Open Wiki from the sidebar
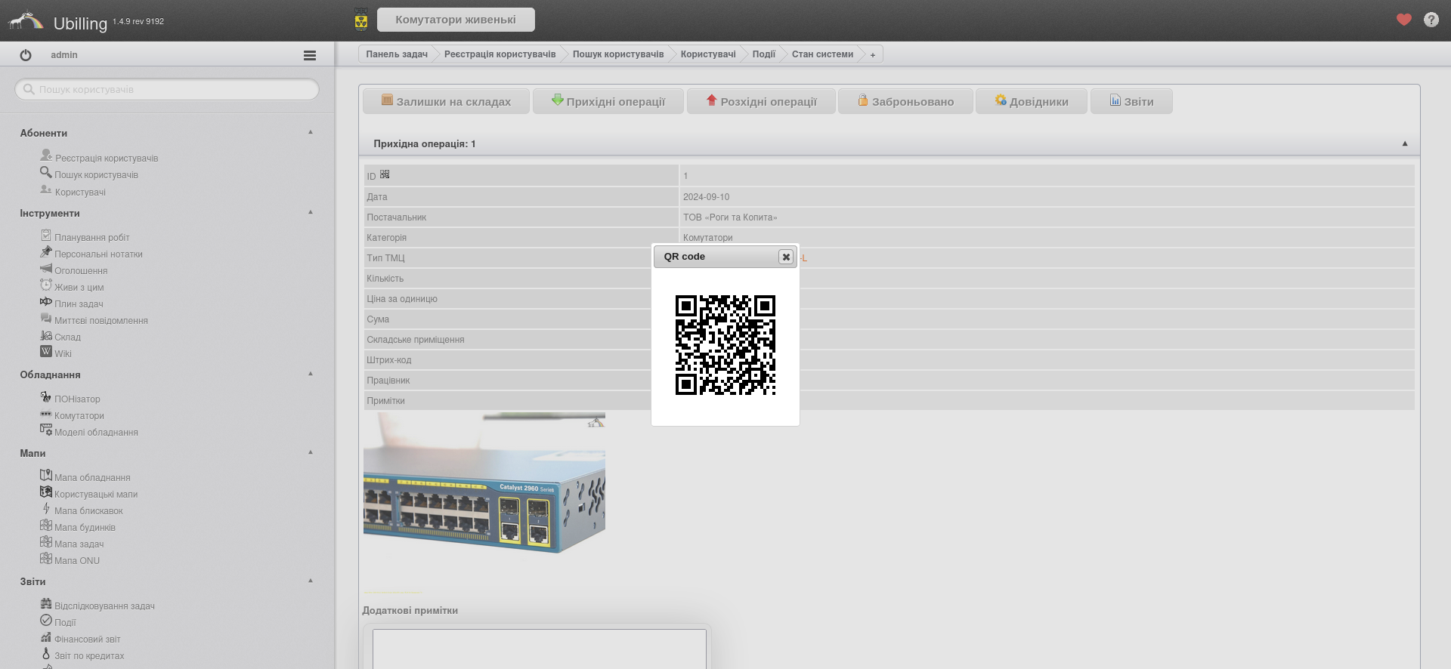Screen dimensions: 1451x669 pyautogui.click(x=63, y=353)
